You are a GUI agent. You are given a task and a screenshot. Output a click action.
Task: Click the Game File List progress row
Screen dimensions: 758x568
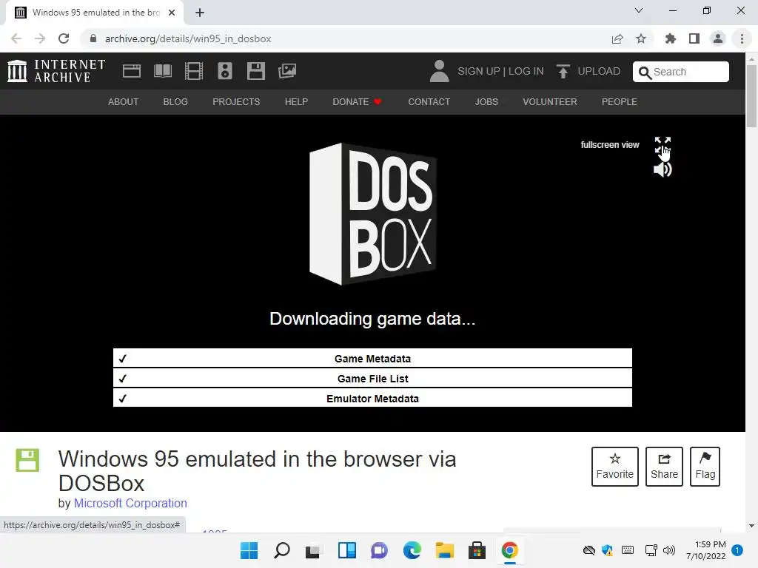(372, 379)
